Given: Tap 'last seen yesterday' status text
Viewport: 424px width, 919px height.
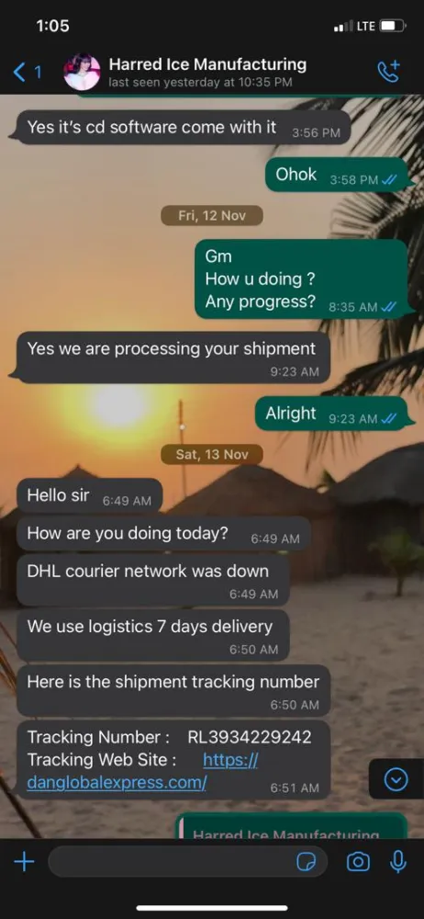Looking at the screenshot, I should click(200, 83).
